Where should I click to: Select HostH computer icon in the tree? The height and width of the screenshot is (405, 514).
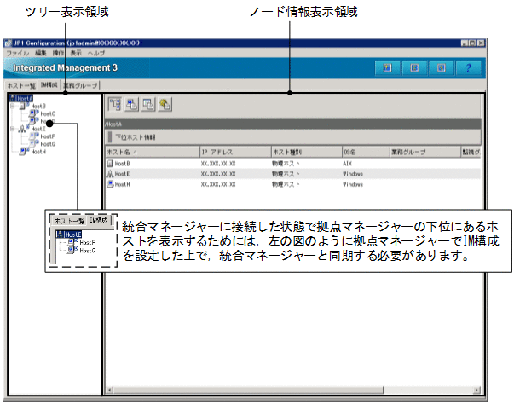(x=24, y=151)
